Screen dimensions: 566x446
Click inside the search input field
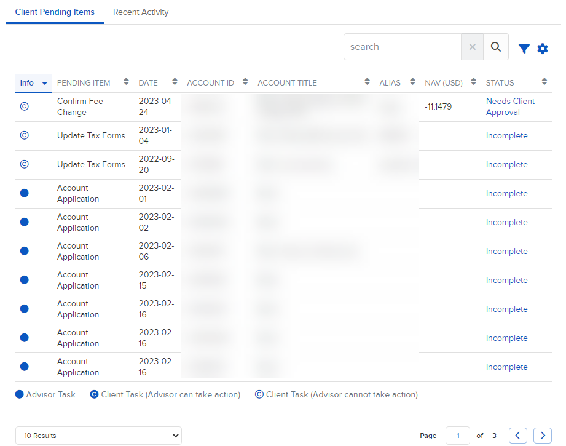[403, 47]
